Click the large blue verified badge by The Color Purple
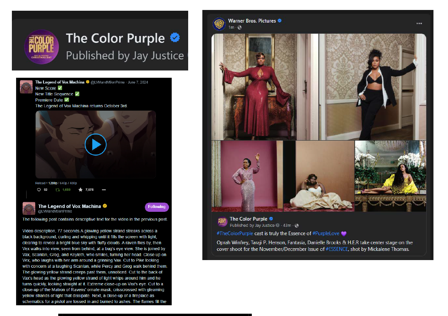This screenshot has width=448, height=316. coord(175,38)
